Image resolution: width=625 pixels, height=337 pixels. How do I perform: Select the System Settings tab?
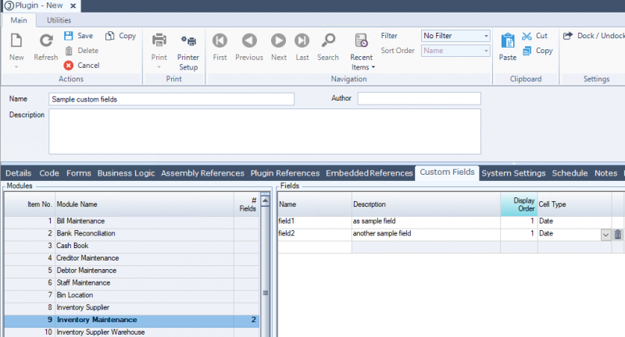click(513, 173)
